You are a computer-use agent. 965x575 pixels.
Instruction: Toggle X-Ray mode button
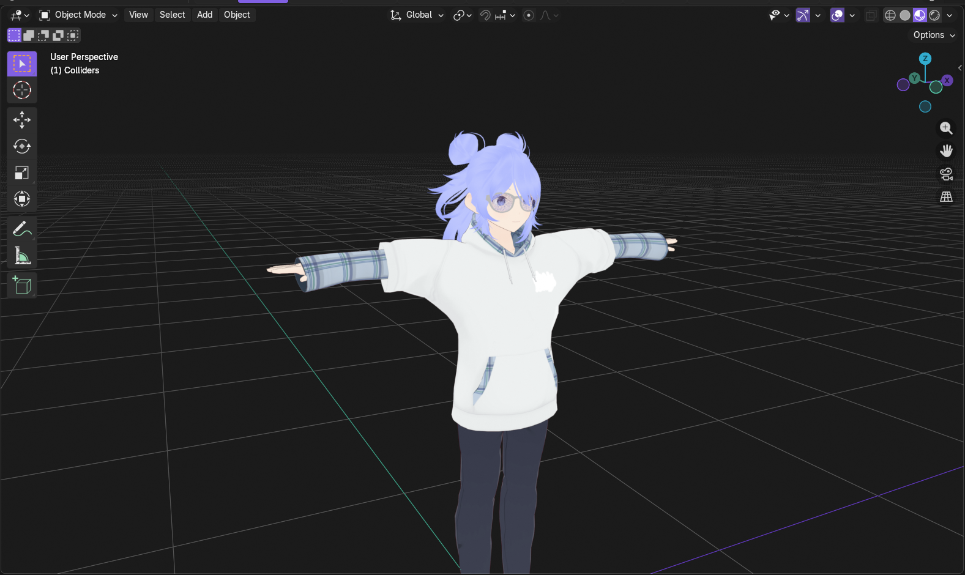click(871, 15)
